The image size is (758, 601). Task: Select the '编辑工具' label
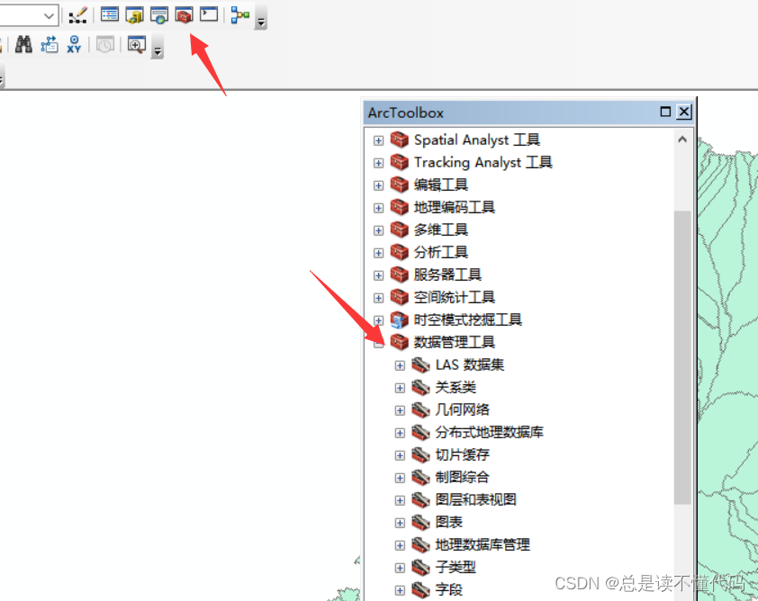(441, 185)
